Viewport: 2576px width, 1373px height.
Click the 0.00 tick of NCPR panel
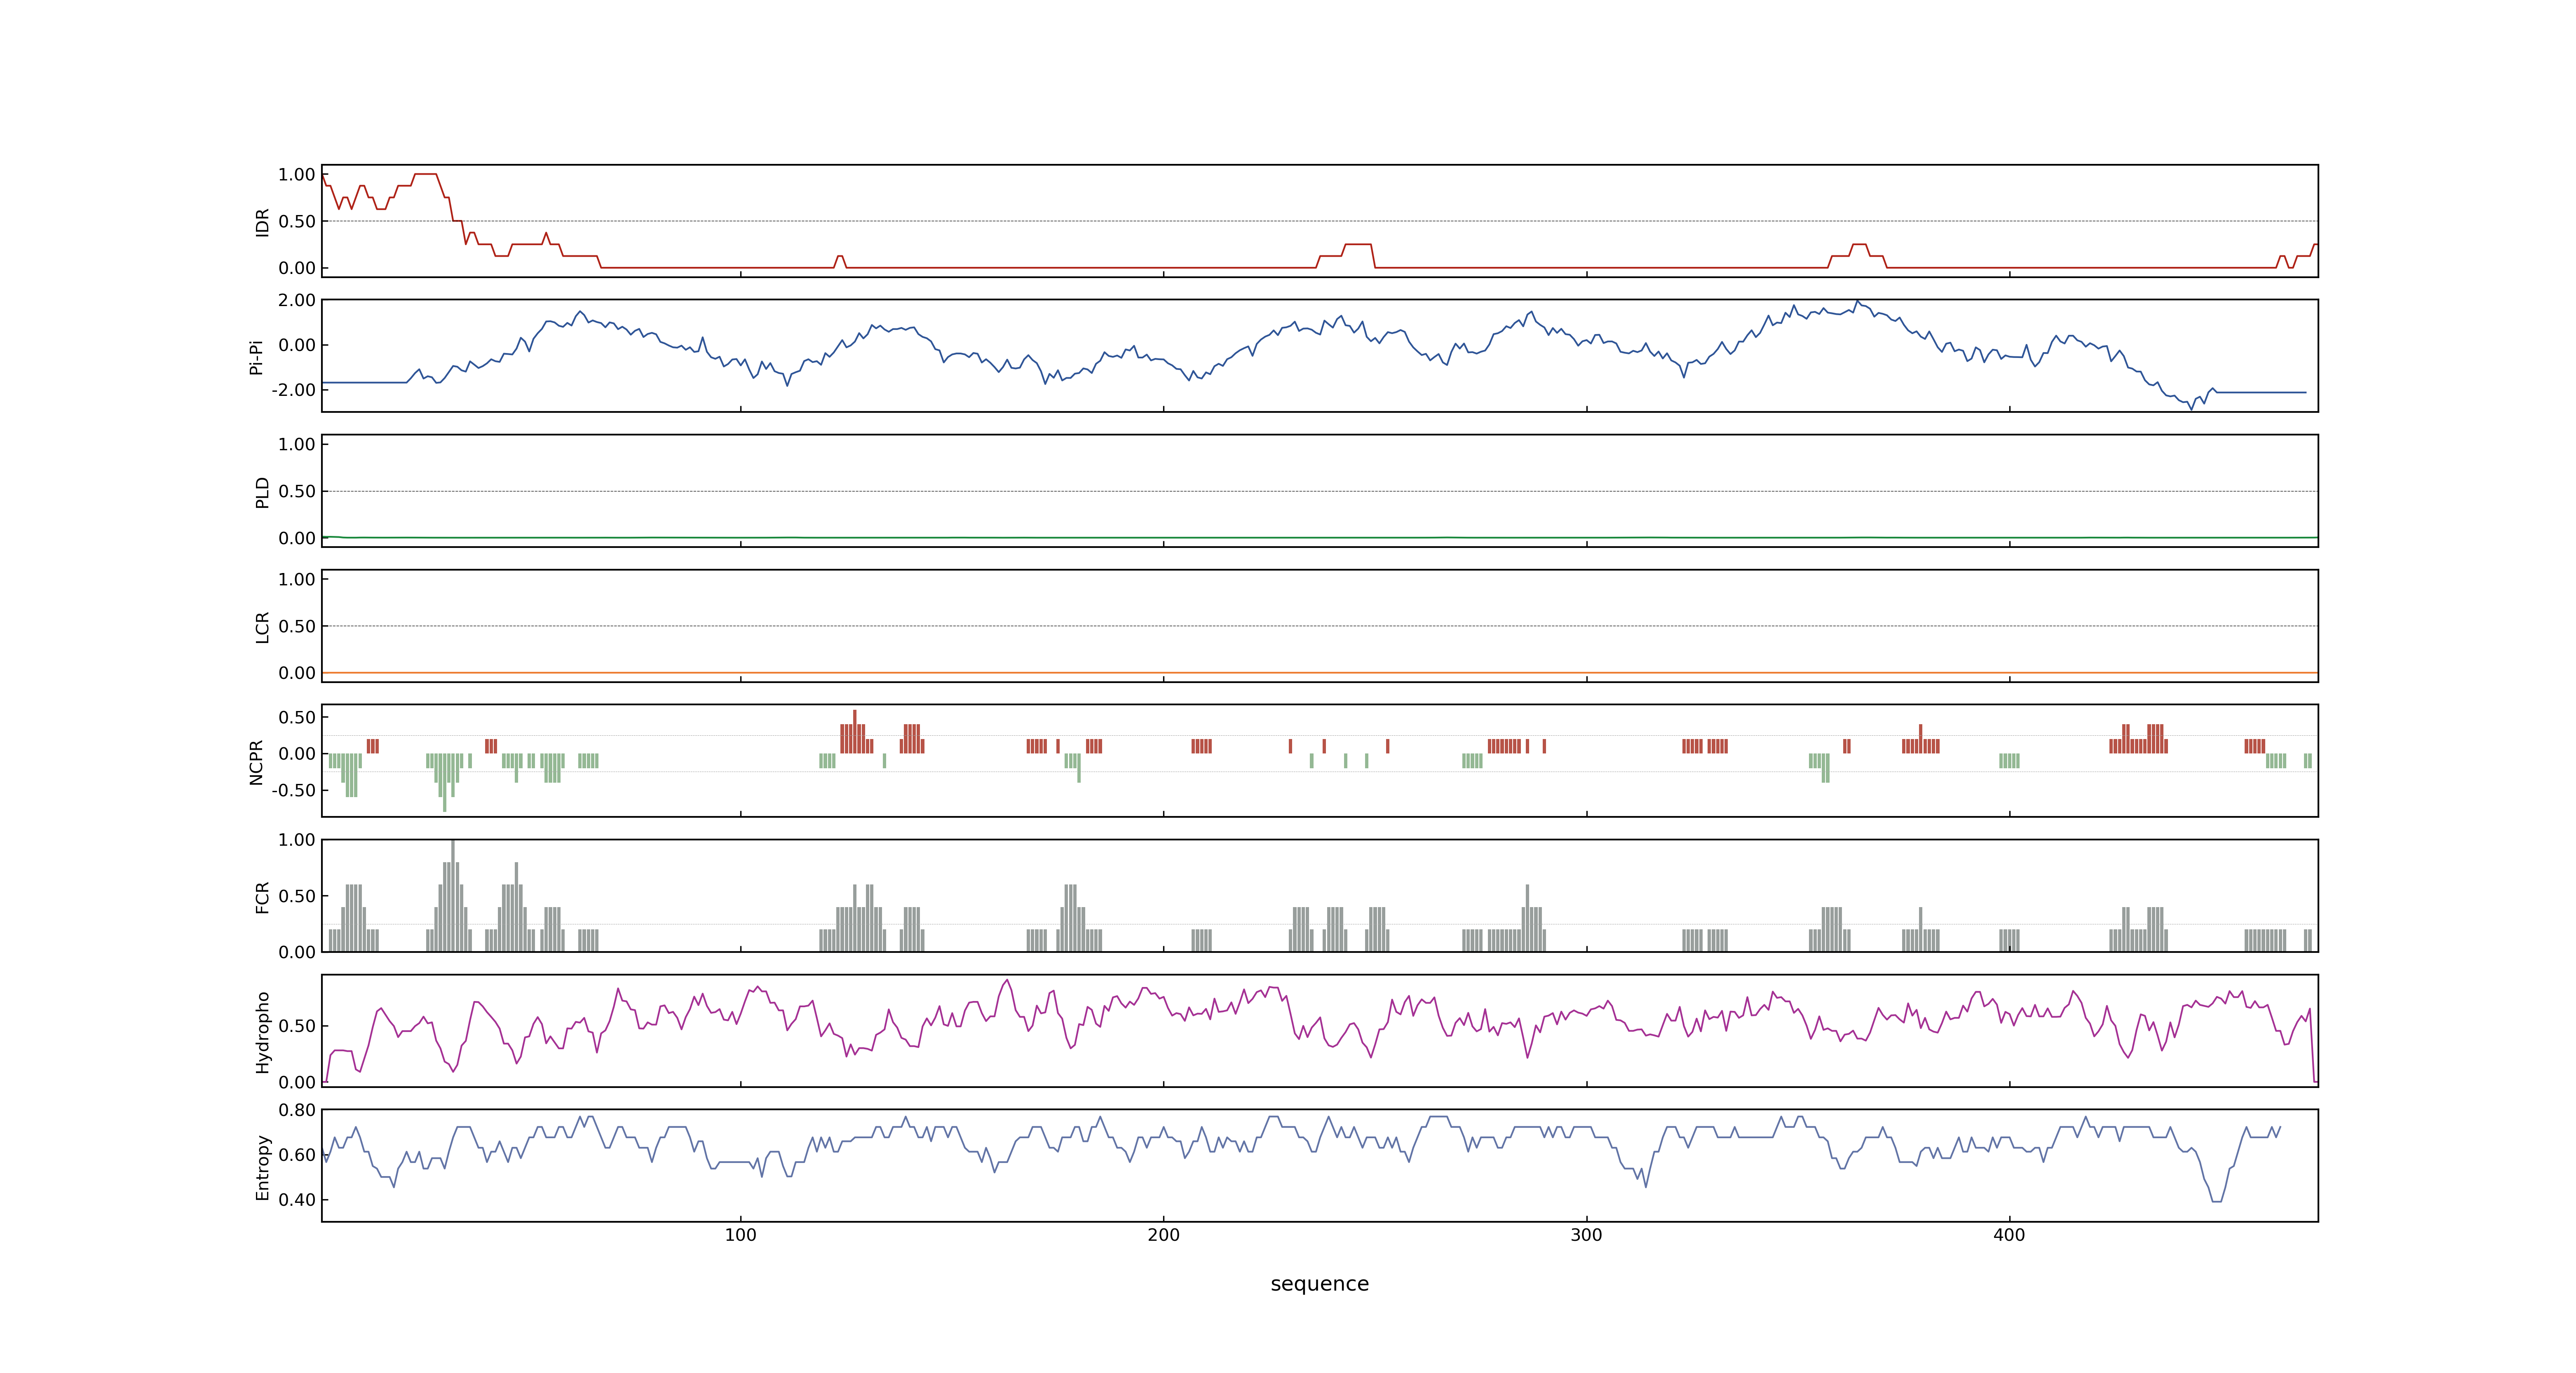(x=297, y=753)
